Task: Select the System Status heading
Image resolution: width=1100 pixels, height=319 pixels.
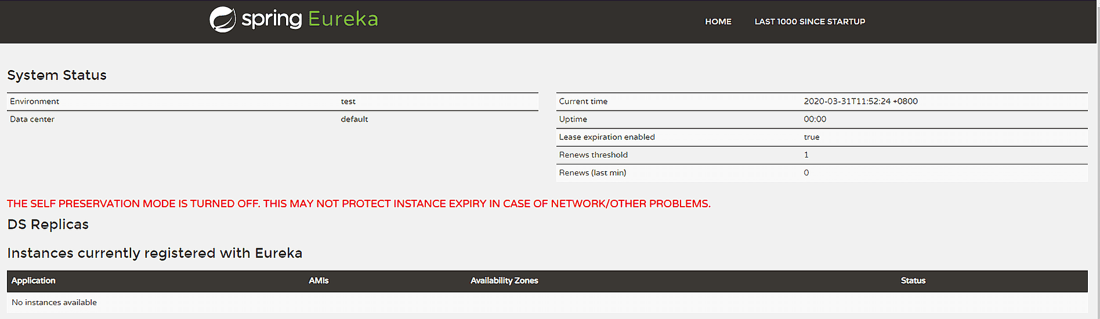Action: (57, 75)
